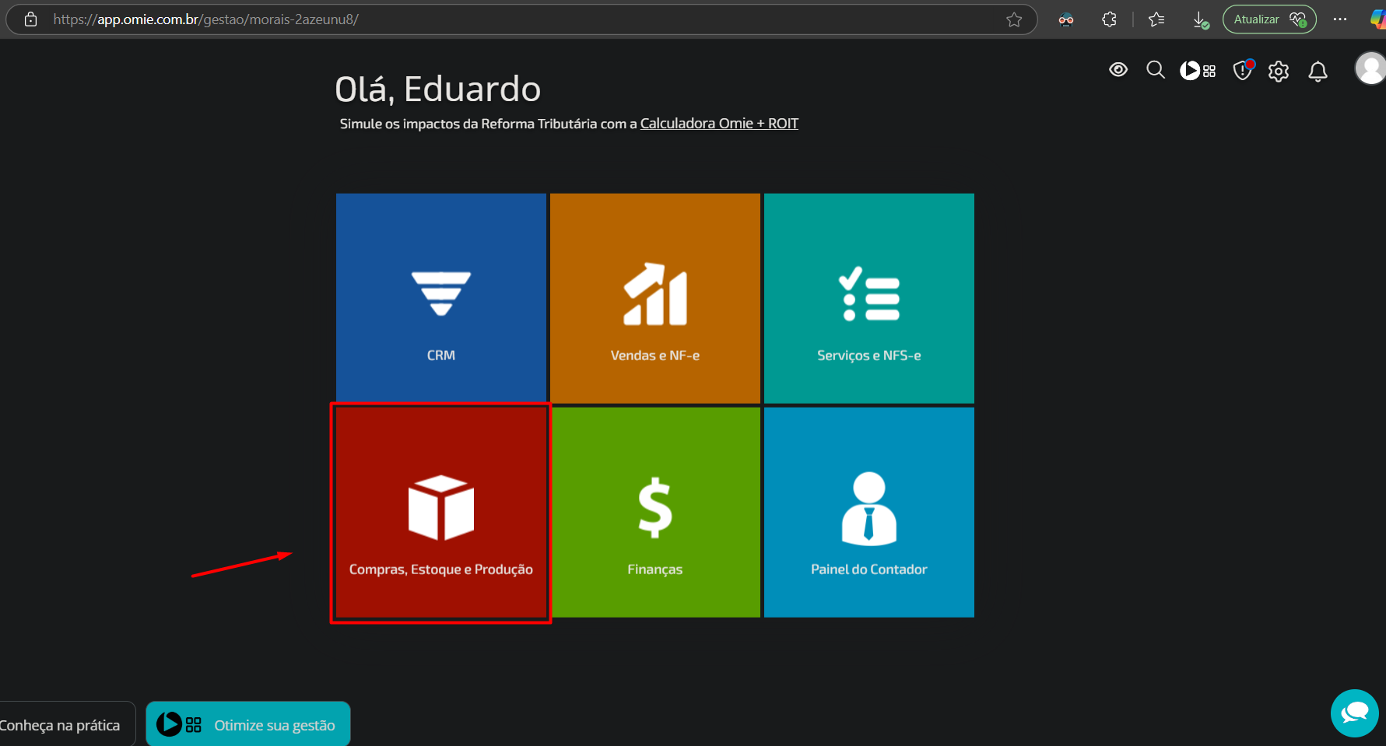Open Compras, Estoque e Produção tile
This screenshot has height=746, width=1386.
[441, 513]
